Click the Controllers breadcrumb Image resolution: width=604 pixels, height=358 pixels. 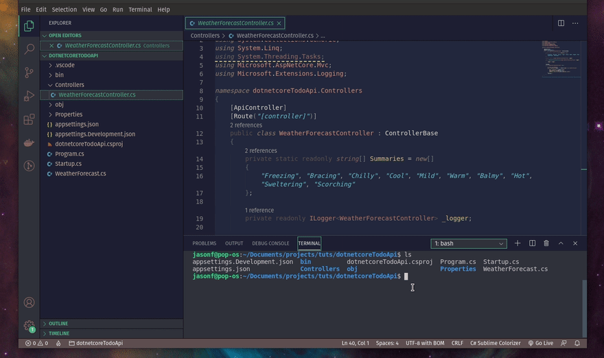(x=205, y=36)
